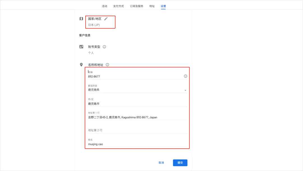This screenshot has width=303, height=171.
Task: Select the 设置 tab
Action: click(164, 6)
